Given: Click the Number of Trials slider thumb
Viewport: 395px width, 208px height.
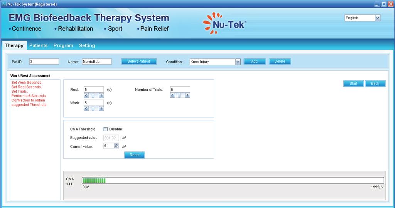Looking at the screenshot, I should pyautogui.click(x=179, y=95).
